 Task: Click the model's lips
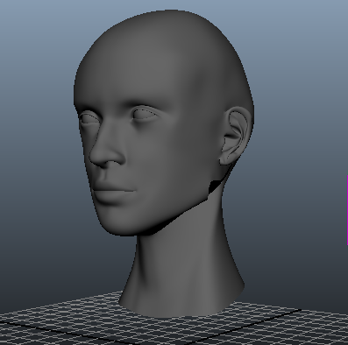pos(114,192)
